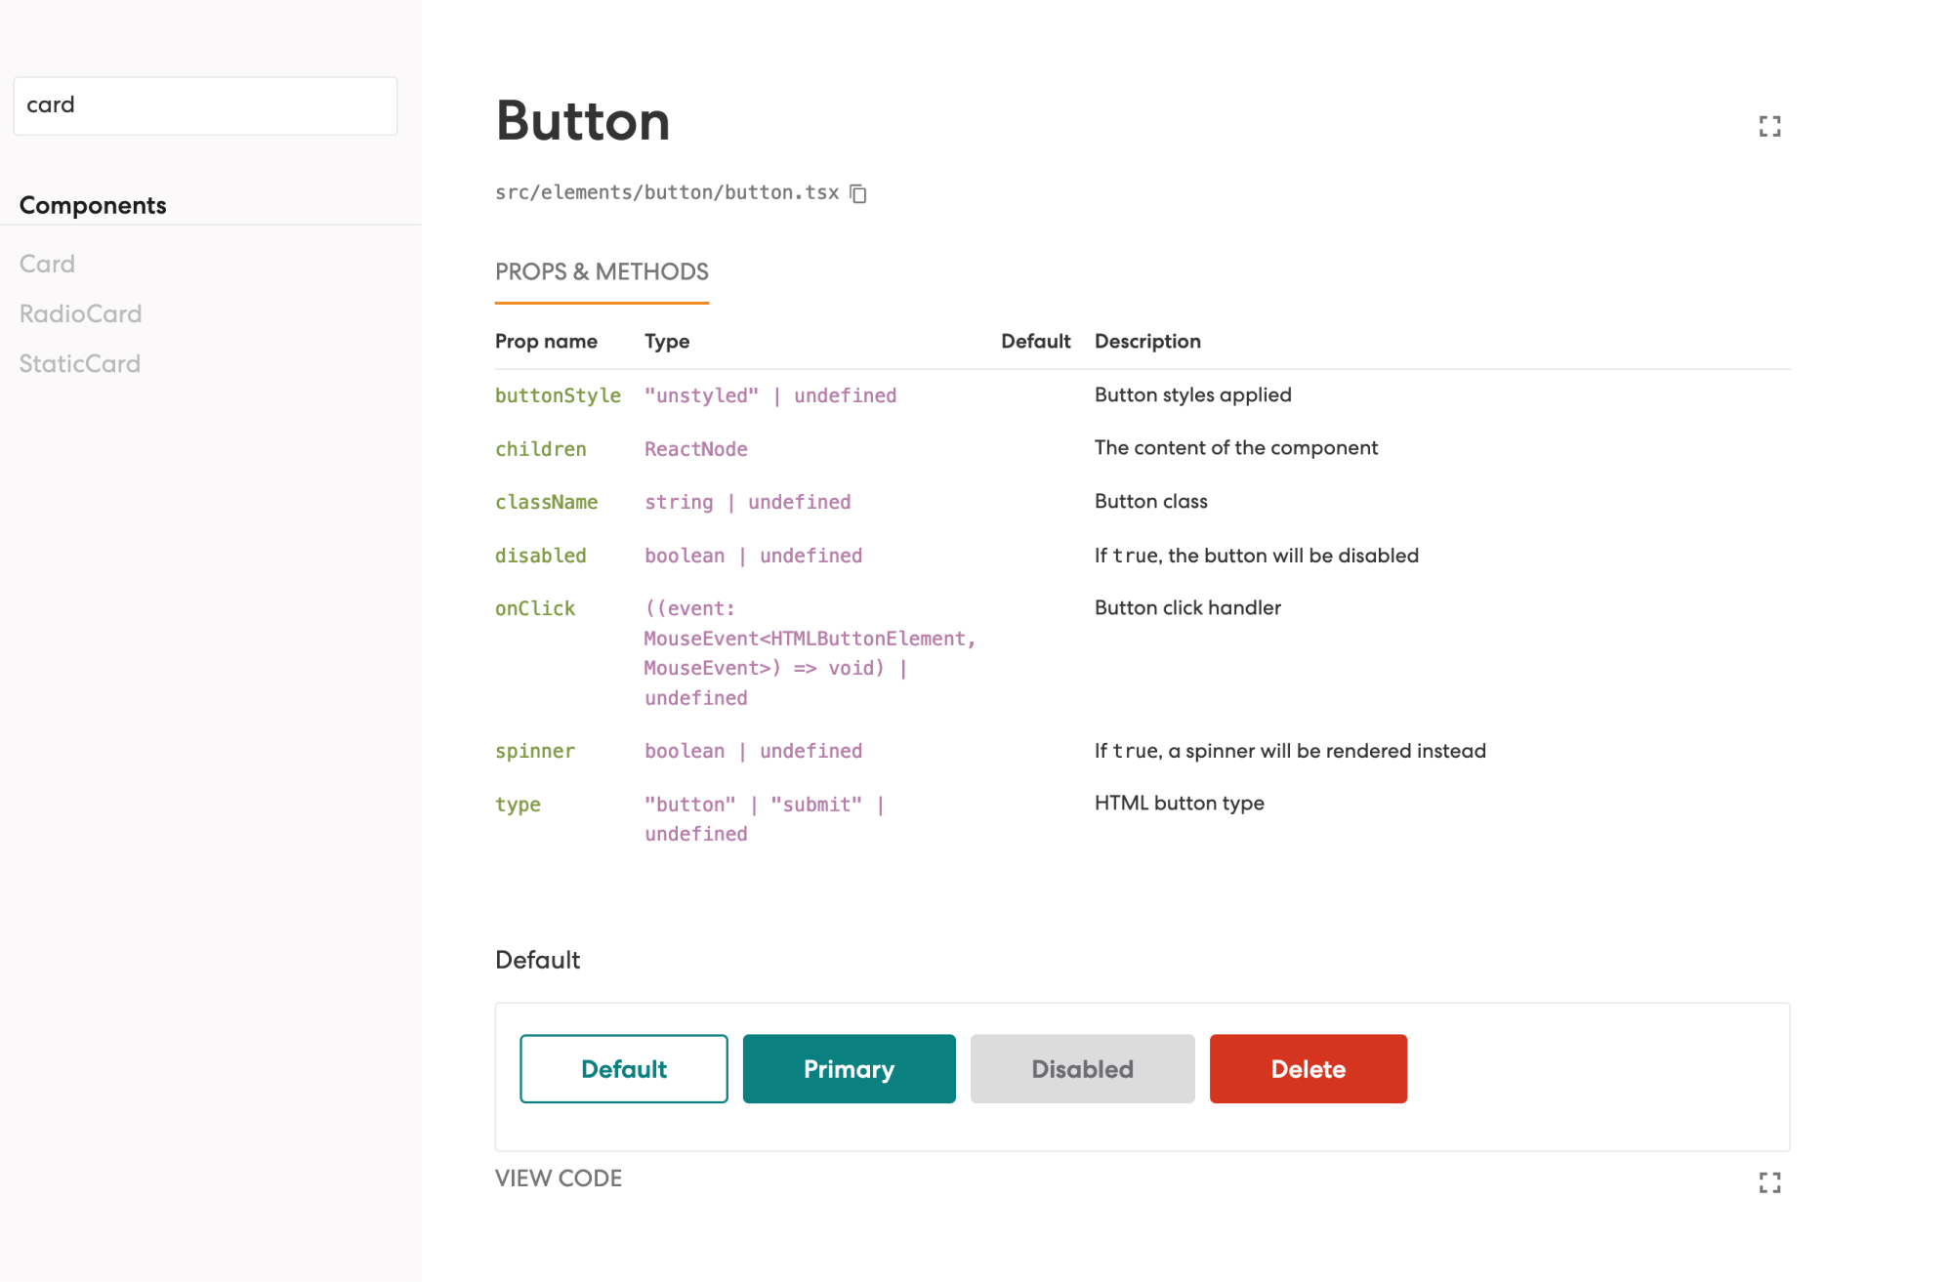Click the Default example section heading
1953x1282 pixels.
pyautogui.click(x=537, y=960)
